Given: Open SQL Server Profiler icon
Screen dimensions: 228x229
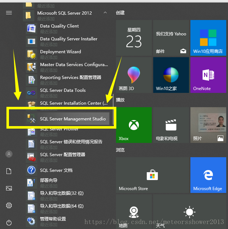Looking at the screenshot, I should (31, 132).
